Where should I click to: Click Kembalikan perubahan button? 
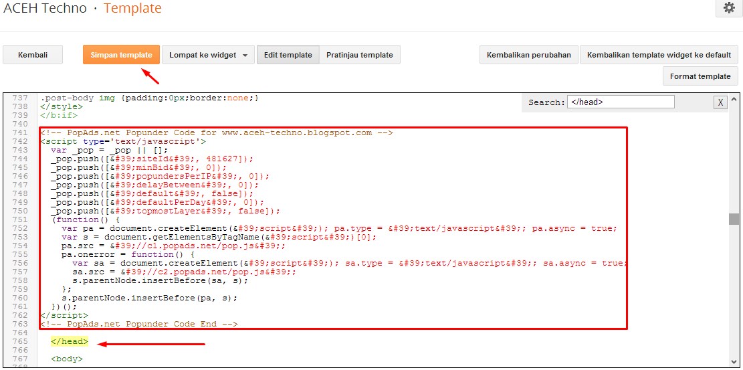pos(529,55)
